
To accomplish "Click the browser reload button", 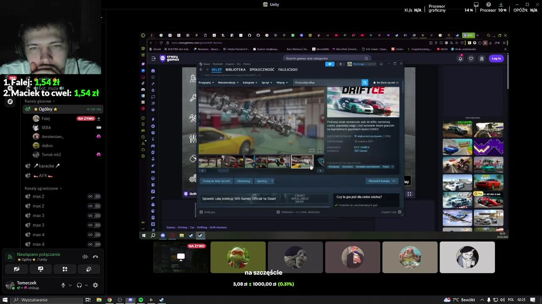I will click(x=161, y=43).
